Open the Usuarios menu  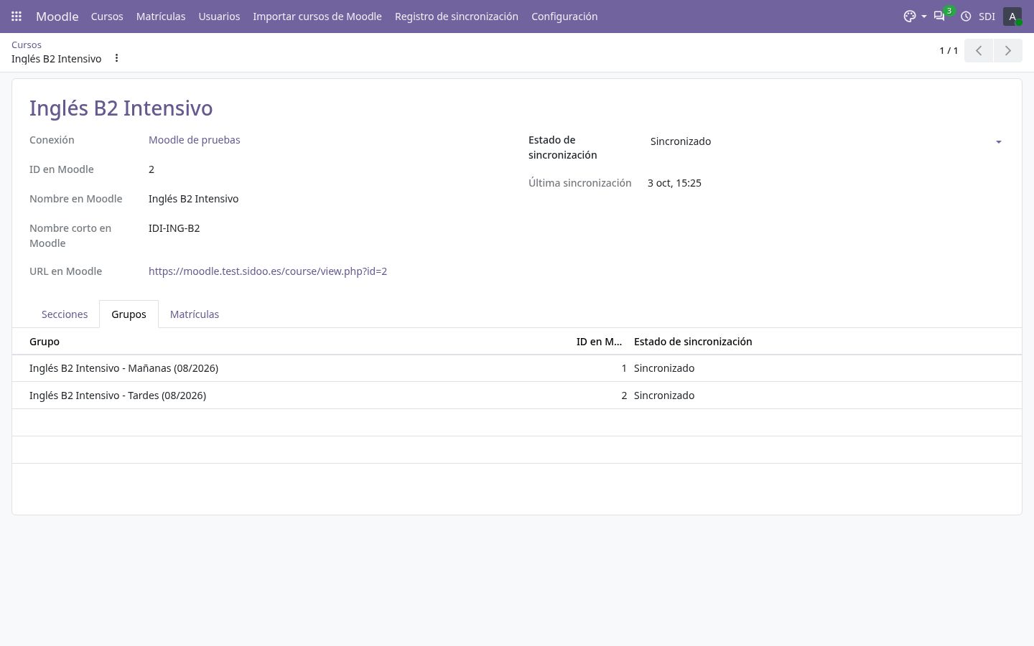(x=219, y=16)
